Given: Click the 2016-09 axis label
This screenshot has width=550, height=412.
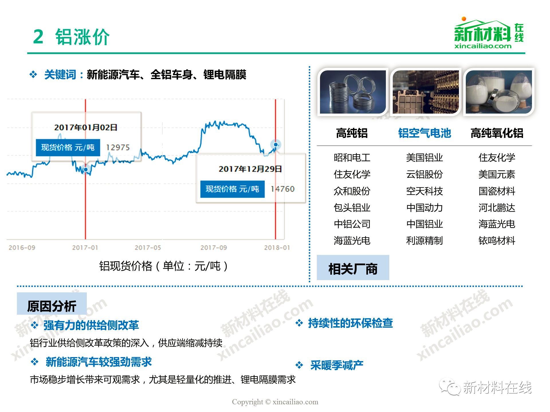Looking at the screenshot, I should [22, 247].
